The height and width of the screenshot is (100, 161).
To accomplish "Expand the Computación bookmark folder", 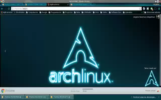I will (x=32, y=12).
